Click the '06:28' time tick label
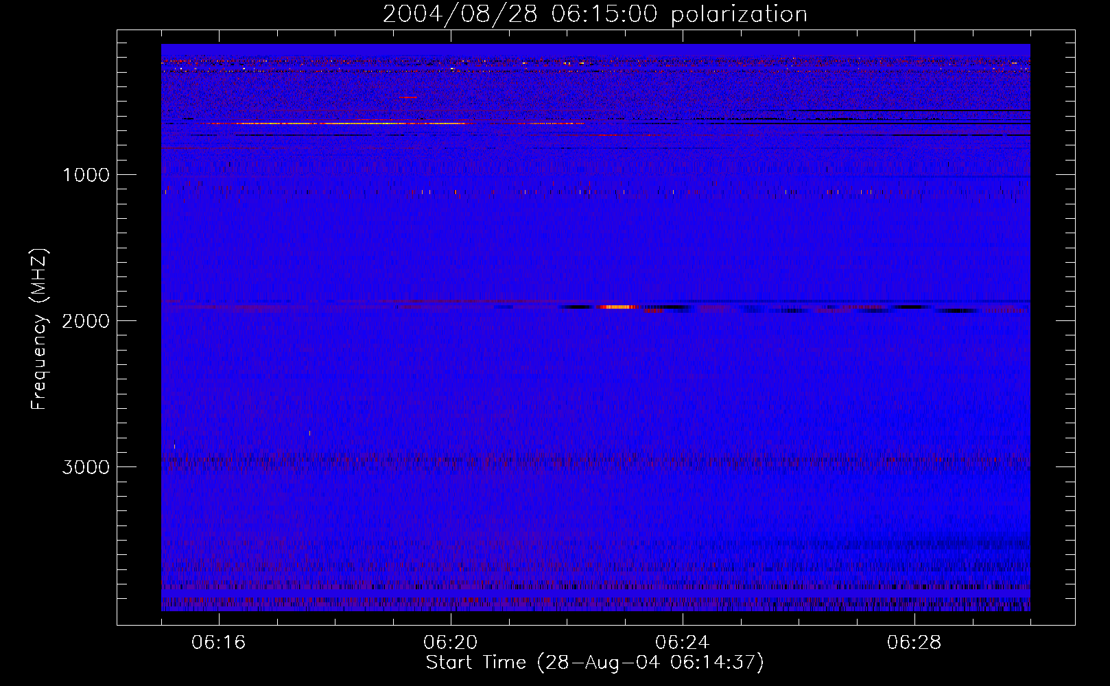The height and width of the screenshot is (686, 1110). tap(914, 643)
